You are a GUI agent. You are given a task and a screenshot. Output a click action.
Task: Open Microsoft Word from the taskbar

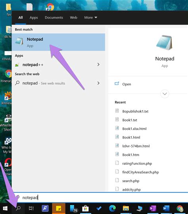pyautogui.click(x=166, y=208)
